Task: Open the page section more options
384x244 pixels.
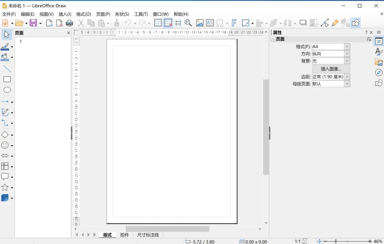Action: [369, 39]
